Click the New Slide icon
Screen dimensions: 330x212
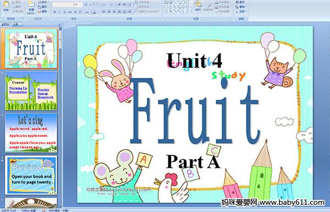pyautogui.click(x=31, y=4)
